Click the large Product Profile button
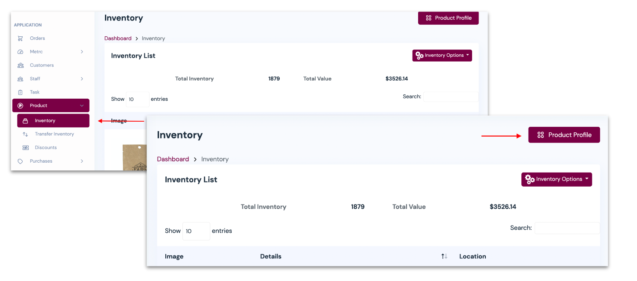The width and height of the screenshot is (637, 281). click(x=564, y=135)
